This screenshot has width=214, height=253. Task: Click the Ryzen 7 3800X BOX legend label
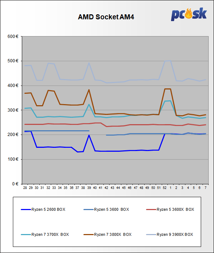(x=113, y=234)
